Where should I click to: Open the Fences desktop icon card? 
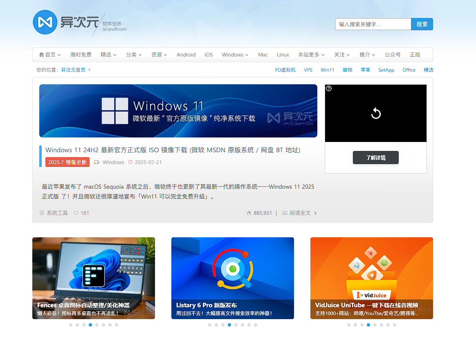(x=94, y=278)
